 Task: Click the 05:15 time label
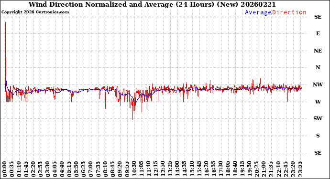(x=69, y=169)
